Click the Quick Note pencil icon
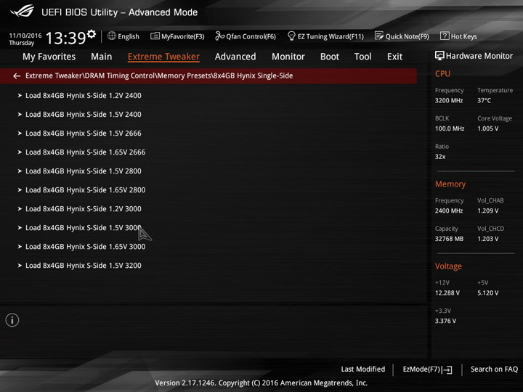The image size is (523, 392). (379, 36)
